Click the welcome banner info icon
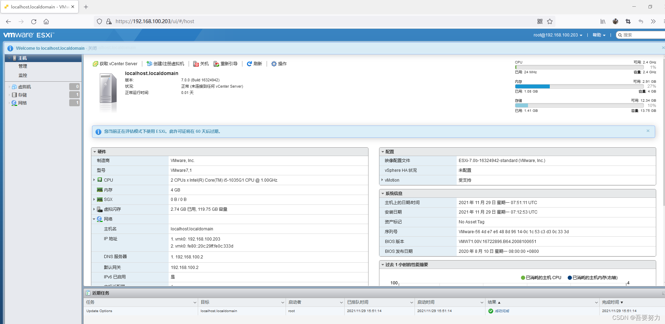Screen dimensions: 665x324 pyautogui.click(x=10, y=48)
